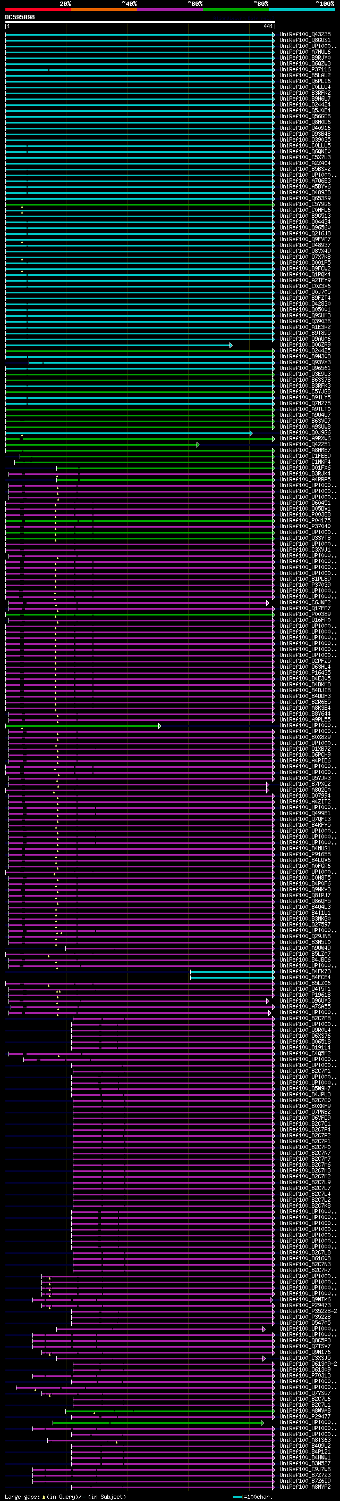Select the UniRef100_P37040 label

(x=305, y=526)
